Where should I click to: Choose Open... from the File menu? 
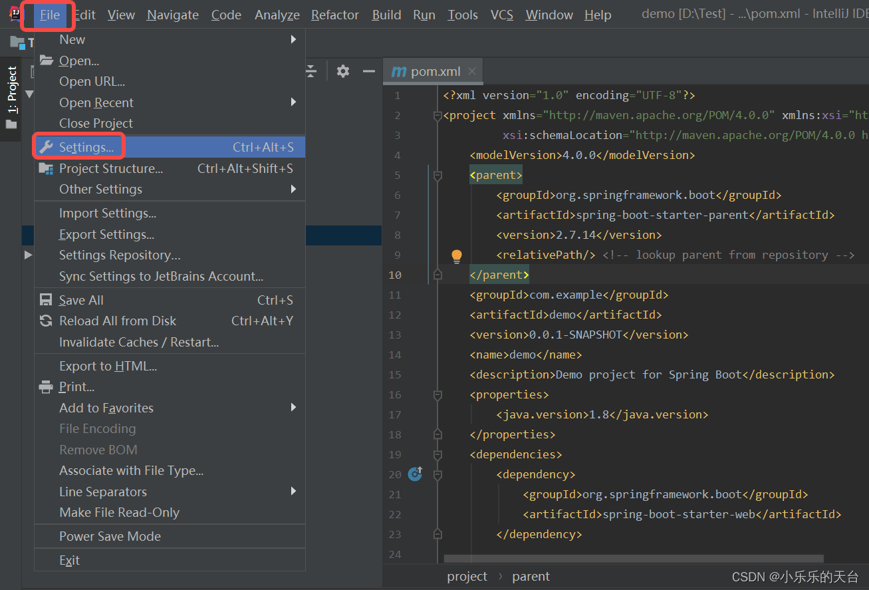(170, 61)
